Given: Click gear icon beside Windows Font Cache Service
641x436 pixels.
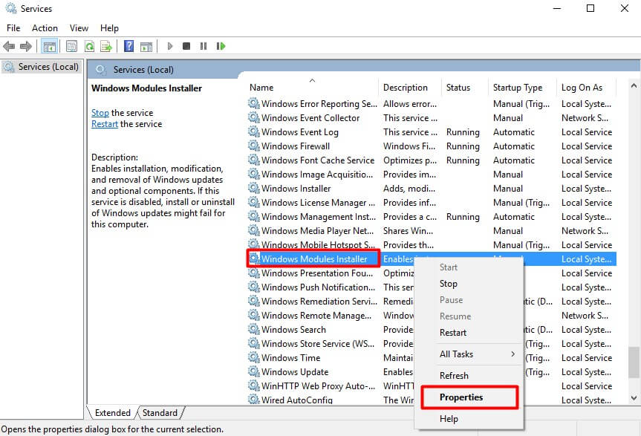Looking at the screenshot, I should [x=254, y=160].
